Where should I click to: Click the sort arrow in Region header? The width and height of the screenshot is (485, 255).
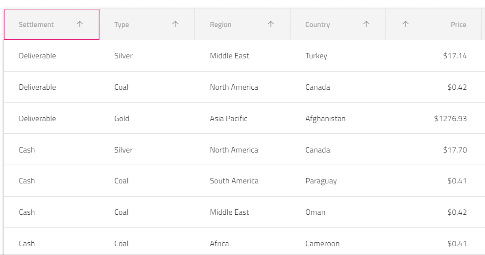[271, 24]
